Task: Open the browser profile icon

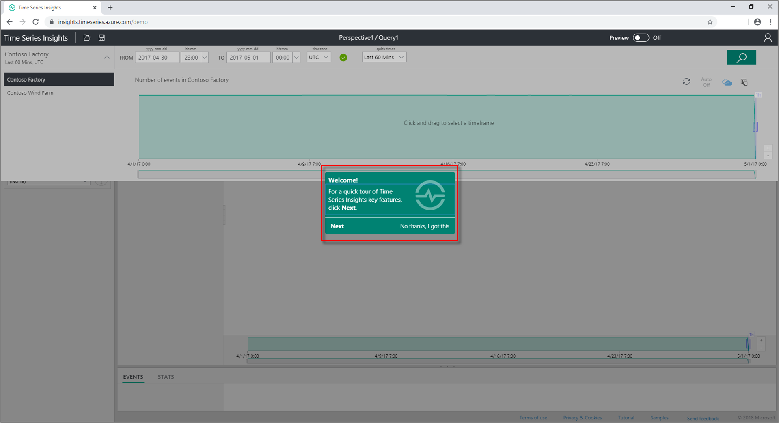Action: point(757,22)
